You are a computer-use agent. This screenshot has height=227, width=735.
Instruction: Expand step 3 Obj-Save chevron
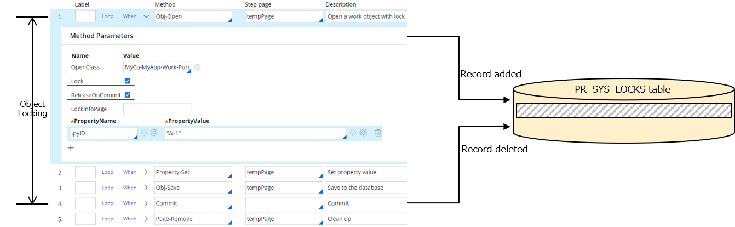[x=146, y=188]
